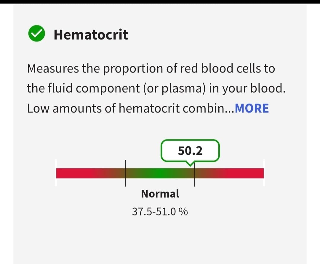
Task: Click the green normal section of range bar
Action: tap(160, 173)
